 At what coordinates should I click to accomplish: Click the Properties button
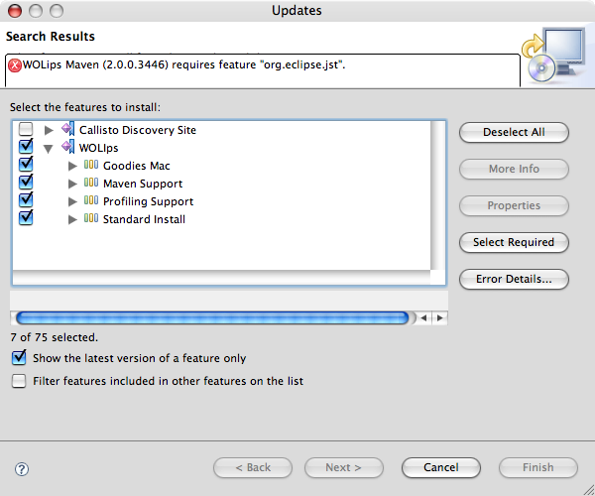tap(514, 205)
